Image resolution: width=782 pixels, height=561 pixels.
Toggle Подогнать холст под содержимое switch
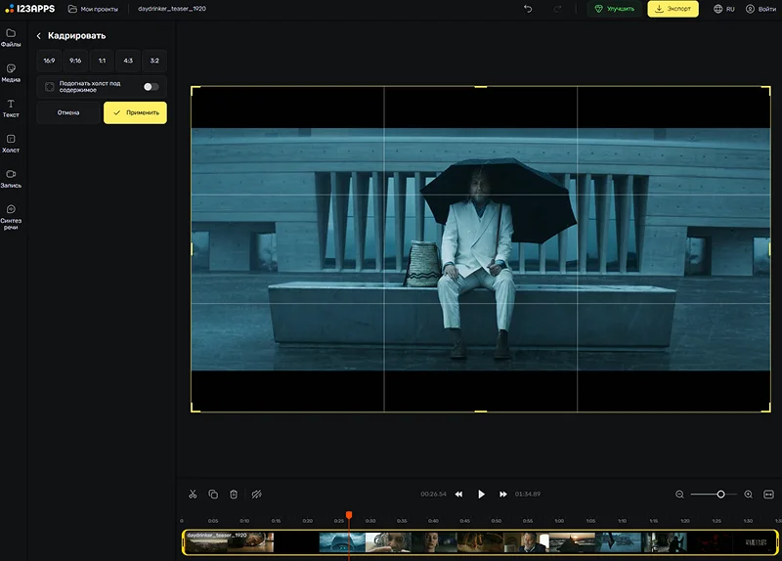pos(152,87)
